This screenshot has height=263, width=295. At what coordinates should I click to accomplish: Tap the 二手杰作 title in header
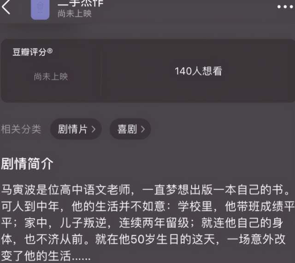(81, 3)
